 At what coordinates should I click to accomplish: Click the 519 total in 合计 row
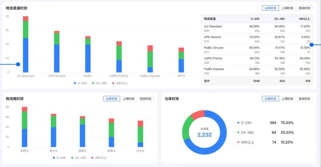coord(308,81)
